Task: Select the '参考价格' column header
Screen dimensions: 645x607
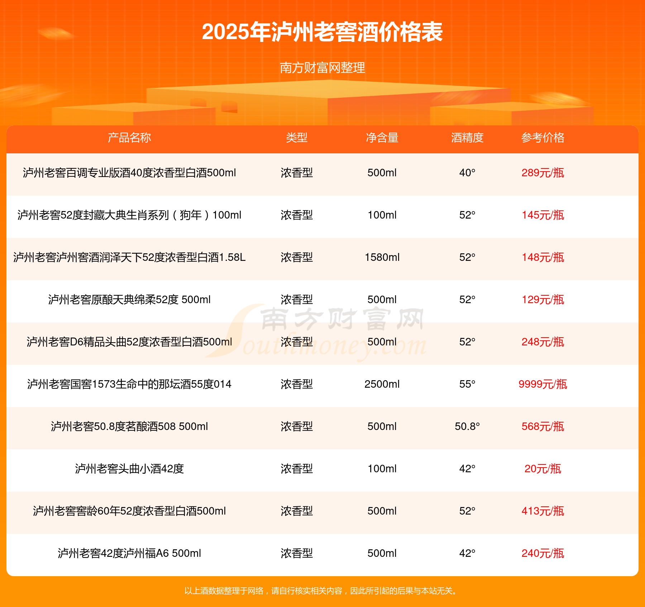Action: 543,138
